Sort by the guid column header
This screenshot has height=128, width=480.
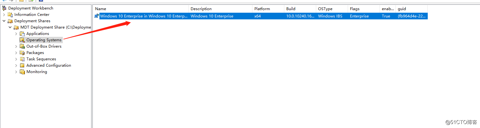pos(411,9)
